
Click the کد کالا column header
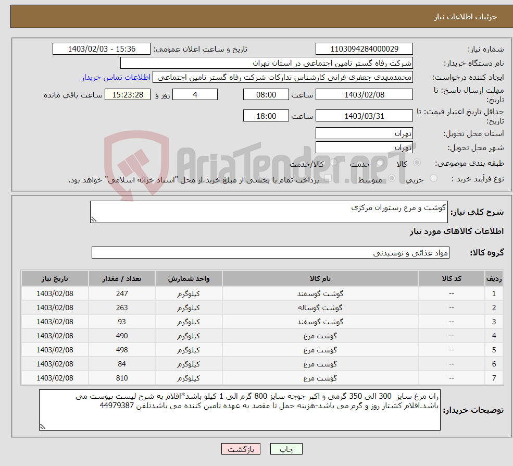pyautogui.click(x=452, y=279)
